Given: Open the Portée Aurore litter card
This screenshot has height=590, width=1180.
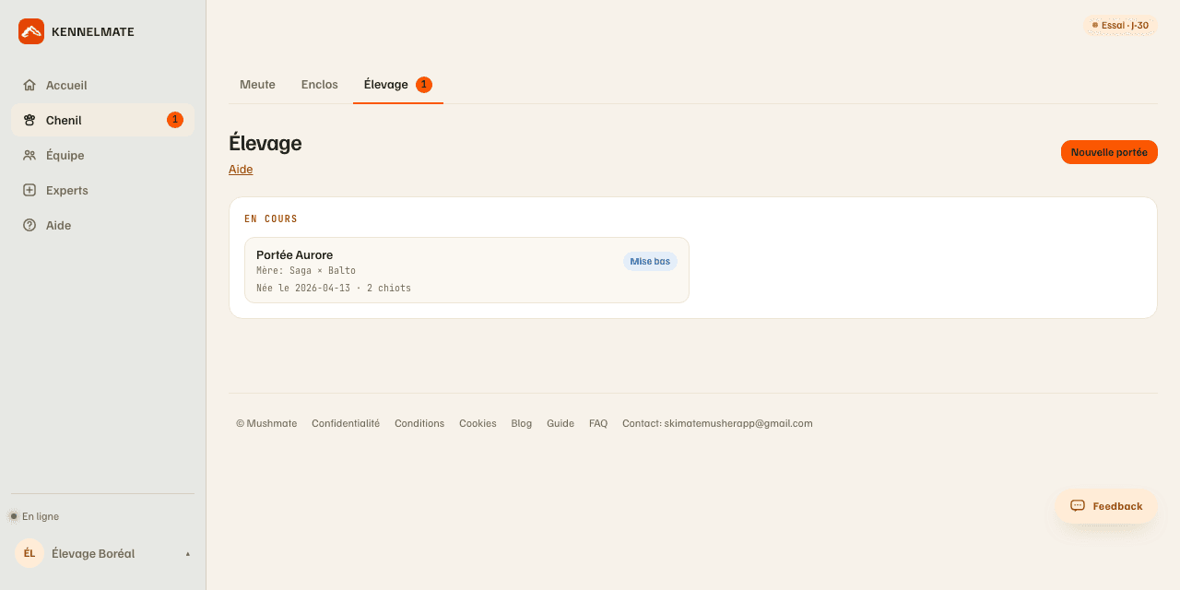Looking at the screenshot, I should pyautogui.click(x=466, y=270).
